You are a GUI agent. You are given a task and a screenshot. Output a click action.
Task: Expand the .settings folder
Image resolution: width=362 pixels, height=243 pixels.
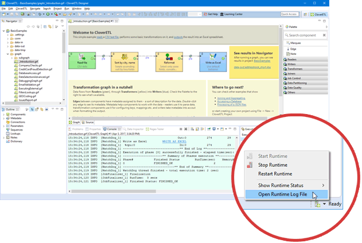pyautogui.click(x=7, y=35)
